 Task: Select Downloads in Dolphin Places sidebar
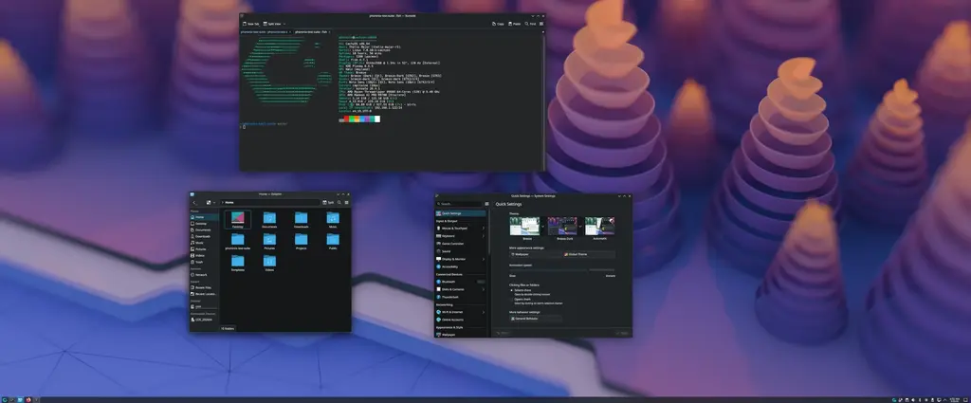(204, 236)
